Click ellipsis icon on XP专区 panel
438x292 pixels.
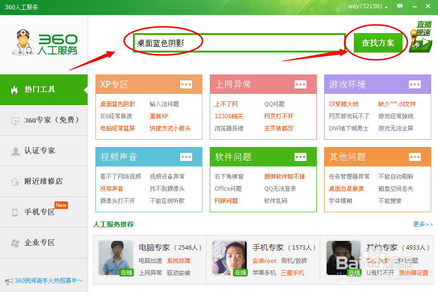(186, 84)
